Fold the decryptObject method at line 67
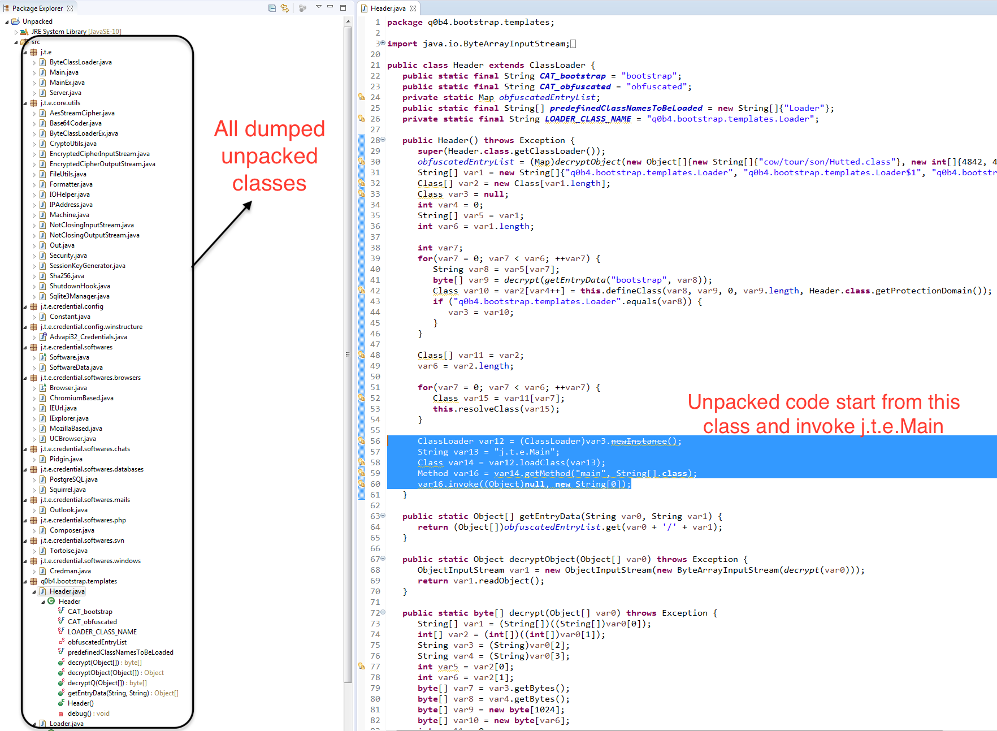Viewport: 997px width, 731px height. [383, 559]
